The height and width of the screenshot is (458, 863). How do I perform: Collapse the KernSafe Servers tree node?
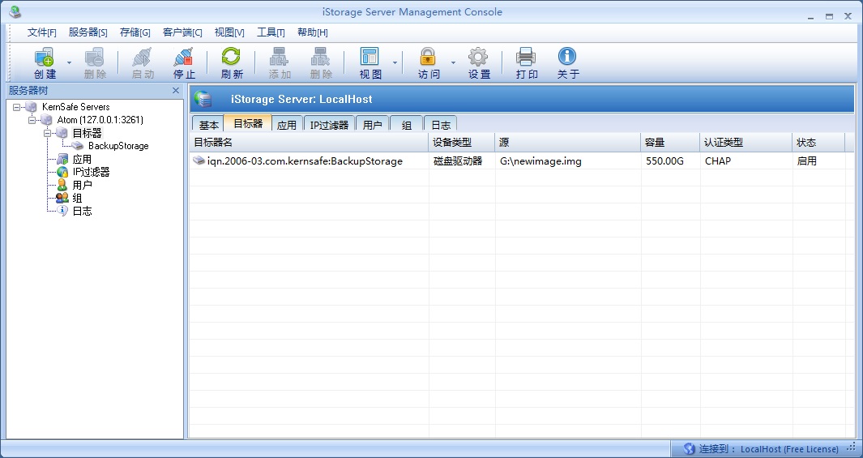tap(16, 107)
